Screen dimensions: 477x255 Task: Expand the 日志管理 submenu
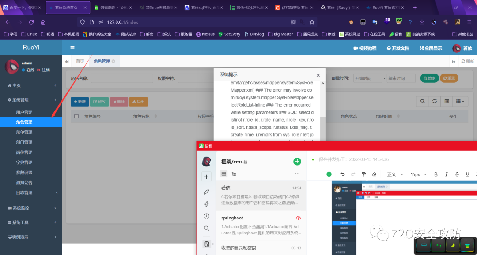(x=31, y=192)
